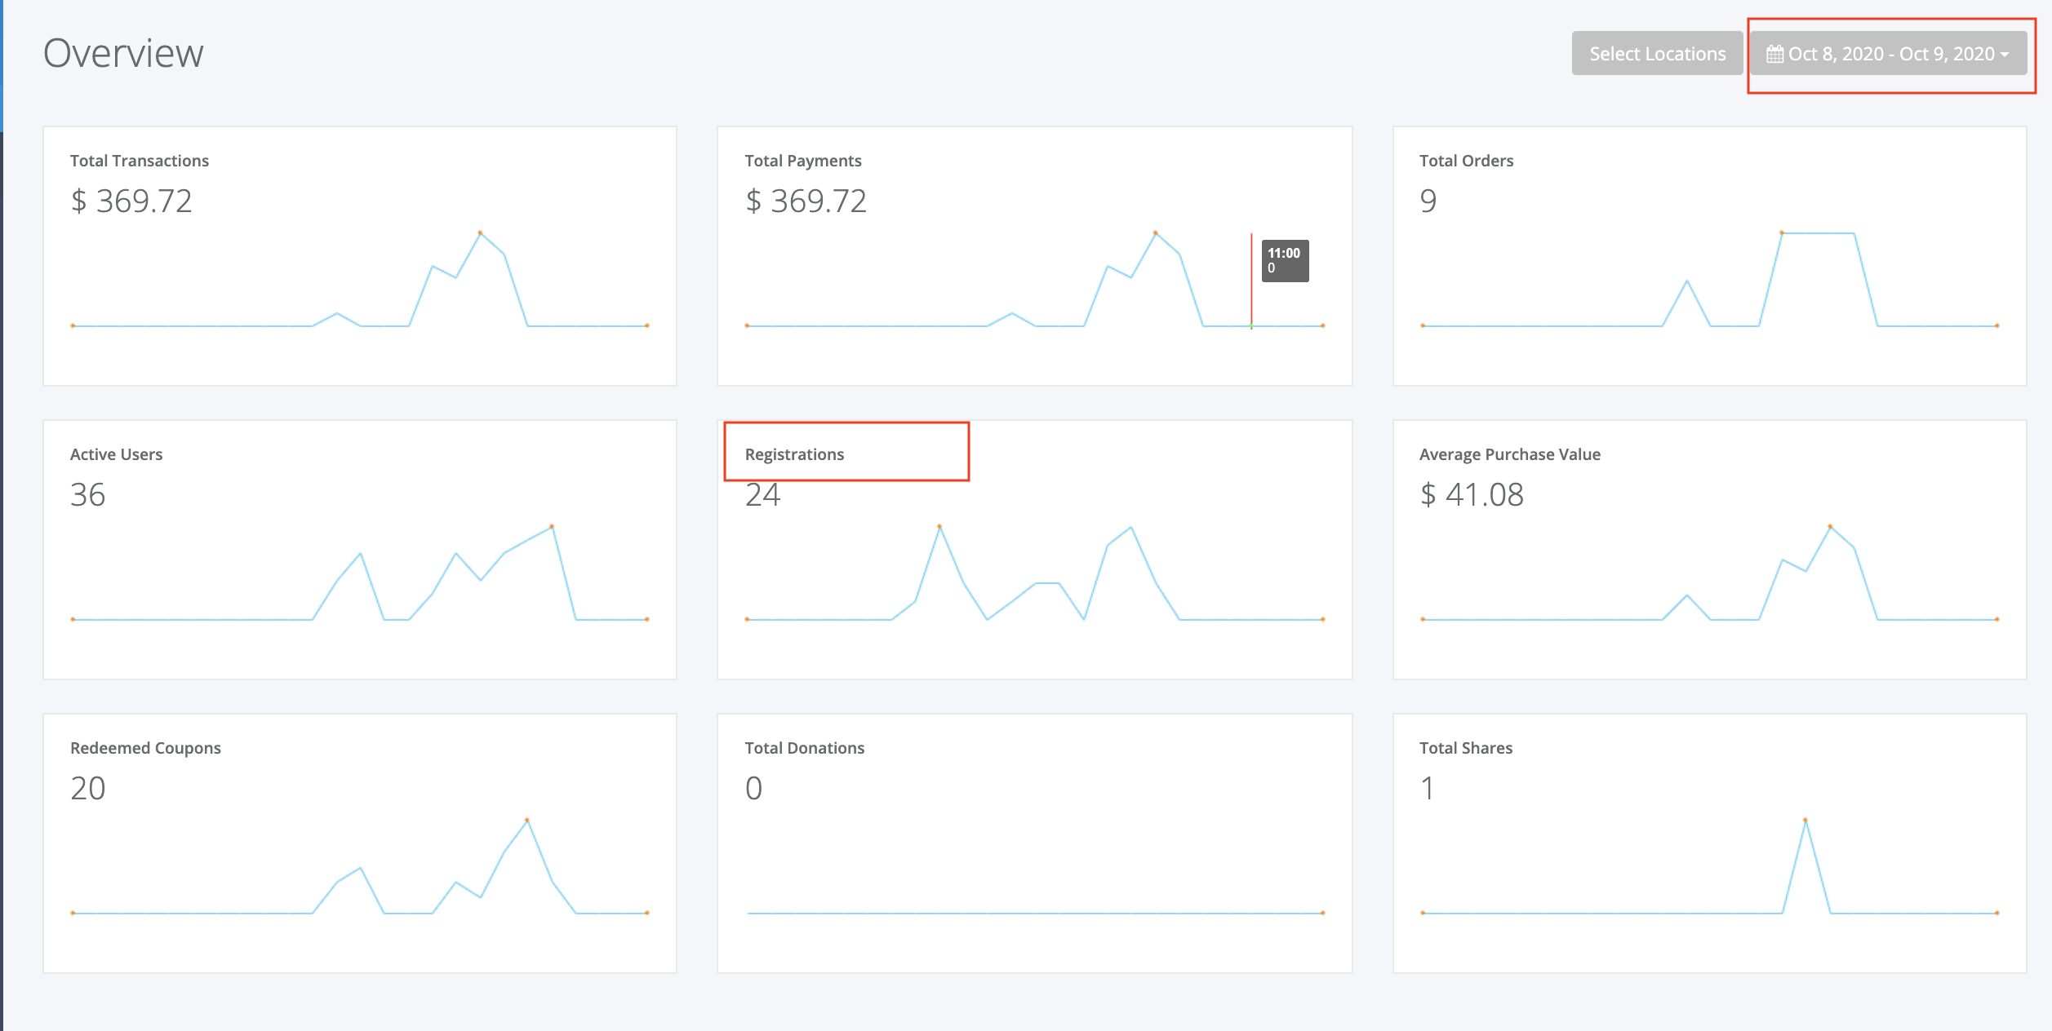The image size is (2052, 1031).
Task: Click the Overview page heading
Action: click(x=123, y=54)
